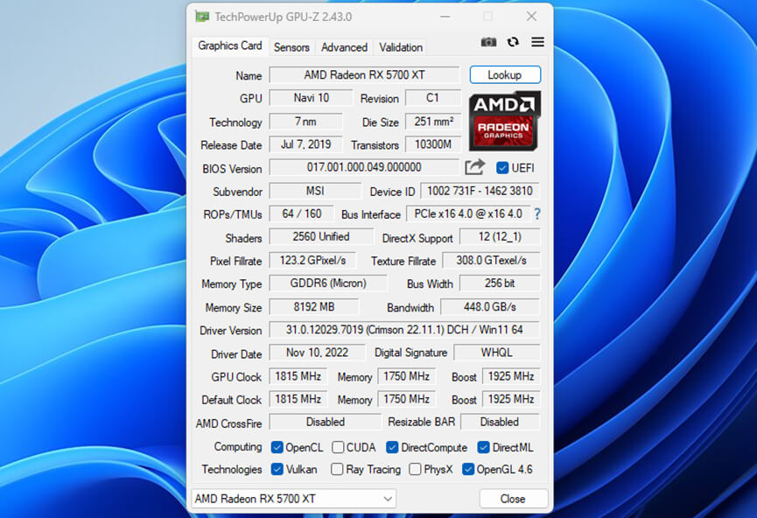Click the question mark beside Bus Interface

point(536,214)
